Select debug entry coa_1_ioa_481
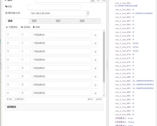Screen dimensions: 157x126 [134, 81]
